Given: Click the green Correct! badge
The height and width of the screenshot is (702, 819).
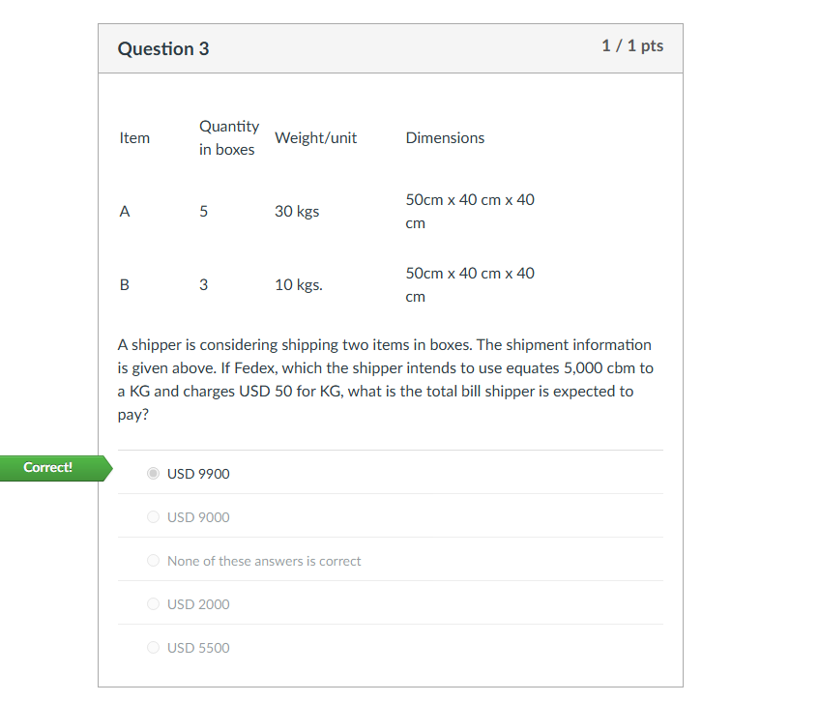Looking at the screenshot, I should pos(47,467).
